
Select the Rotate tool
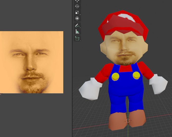pyautogui.click(x=77, y=6)
